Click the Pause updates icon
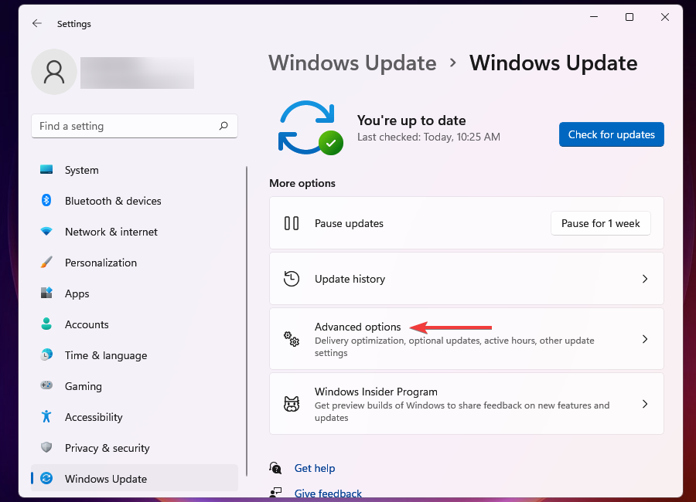 click(292, 223)
